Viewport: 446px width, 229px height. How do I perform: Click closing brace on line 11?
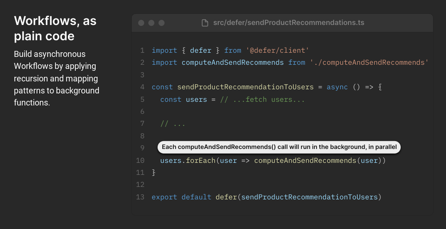pyautogui.click(x=153, y=172)
